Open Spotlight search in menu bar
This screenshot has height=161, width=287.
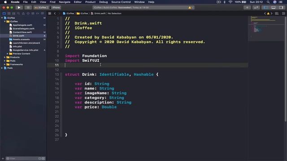[268, 2]
